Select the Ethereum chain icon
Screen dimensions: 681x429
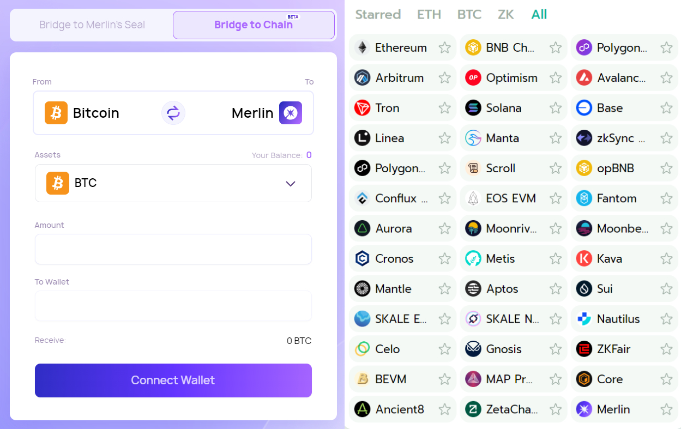click(x=362, y=47)
